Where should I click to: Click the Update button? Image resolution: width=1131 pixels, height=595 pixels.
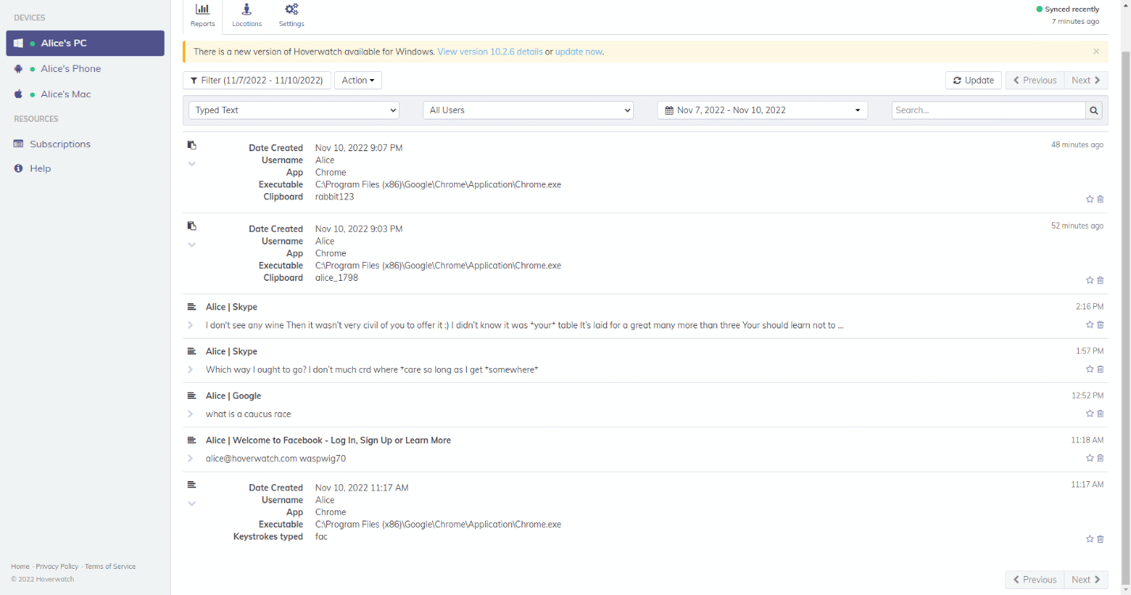coord(973,80)
